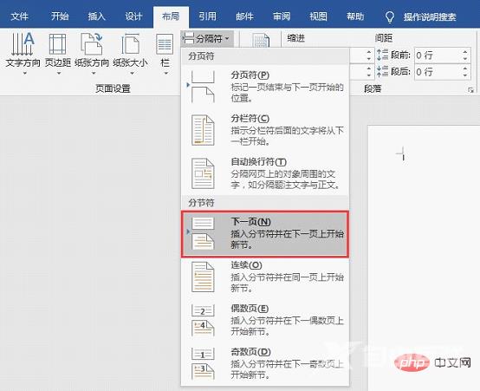
Task: Increase the 段后 spacing with up arrow
Action: tap(465, 68)
